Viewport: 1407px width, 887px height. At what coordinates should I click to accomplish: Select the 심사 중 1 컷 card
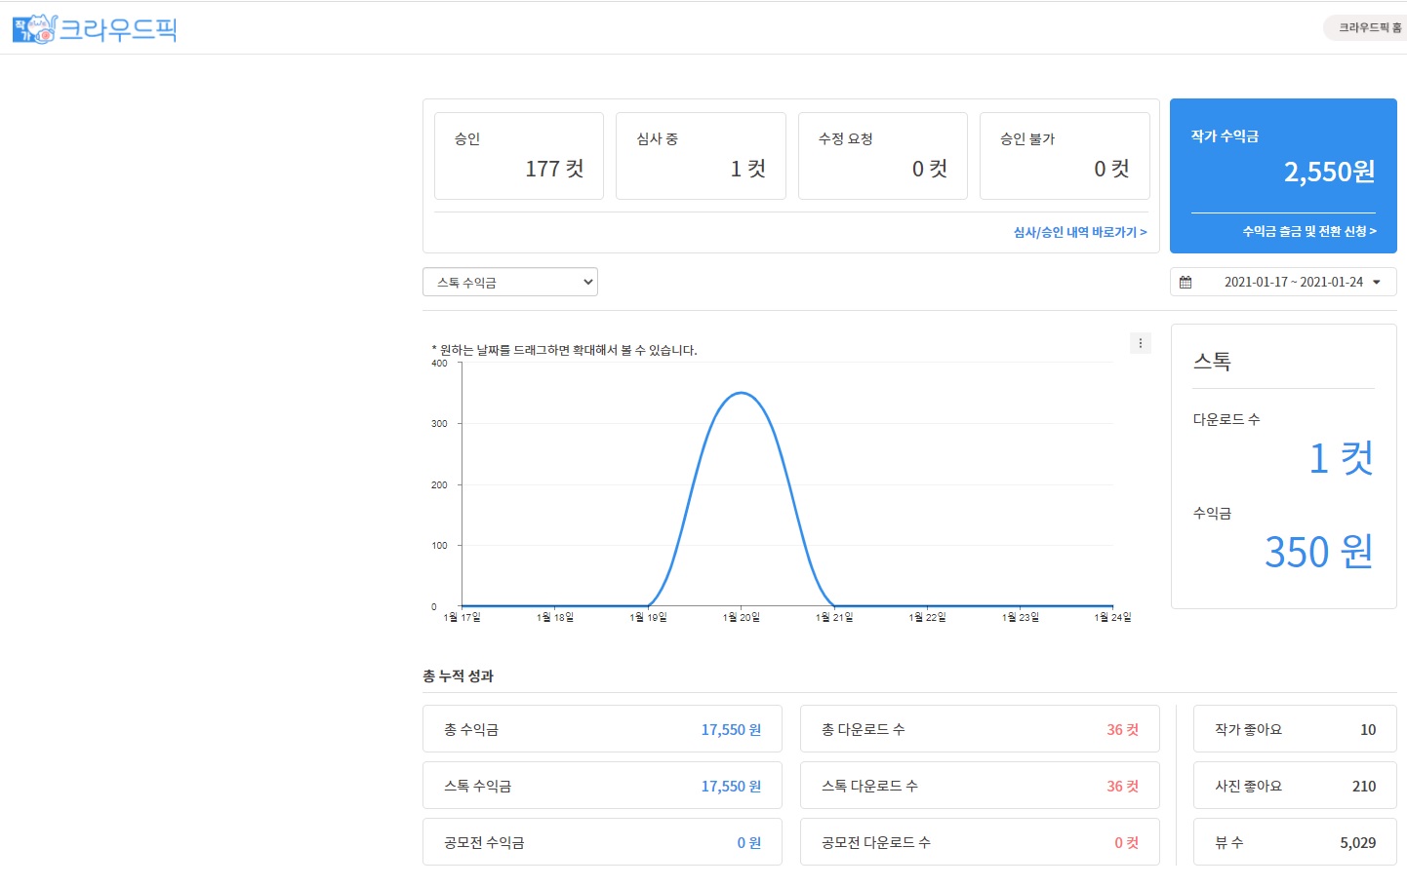[701, 156]
